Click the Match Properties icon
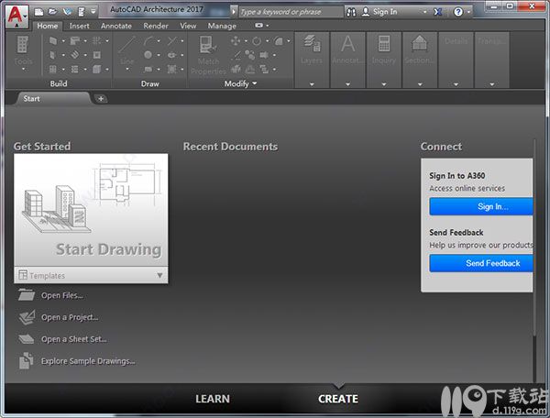The image size is (550, 418). click(x=208, y=45)
